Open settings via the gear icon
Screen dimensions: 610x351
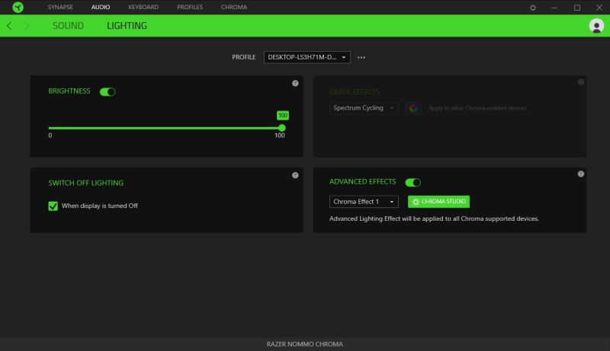click(x=533, y=8)
